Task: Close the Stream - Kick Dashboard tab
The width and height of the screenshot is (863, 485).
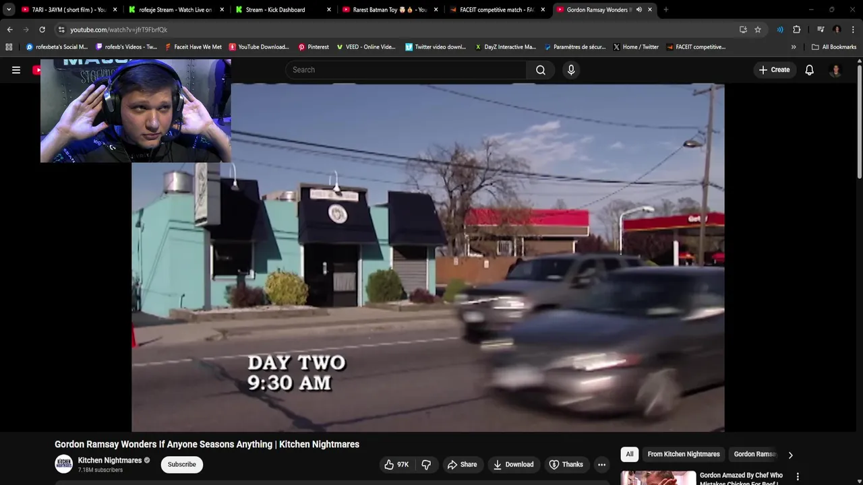Action: click(329, 9)
